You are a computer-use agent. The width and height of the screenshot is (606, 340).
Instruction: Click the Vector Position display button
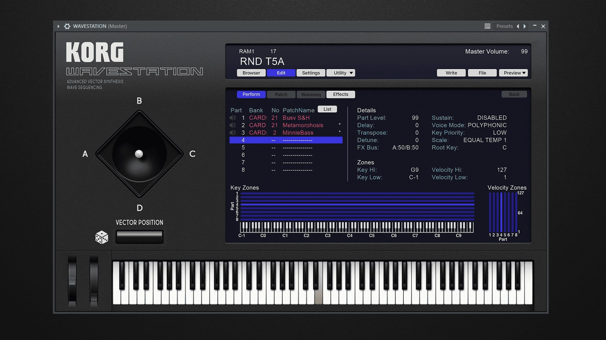click(x=139, y=237)
